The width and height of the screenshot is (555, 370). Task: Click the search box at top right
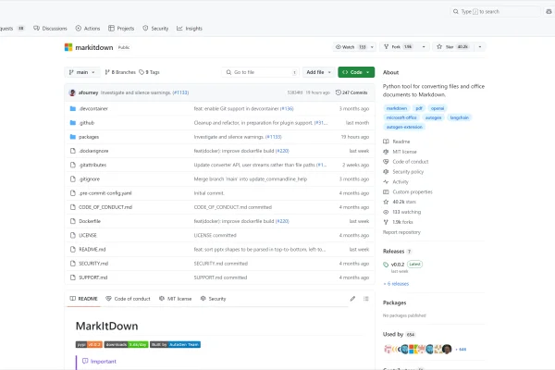point(495,12)
